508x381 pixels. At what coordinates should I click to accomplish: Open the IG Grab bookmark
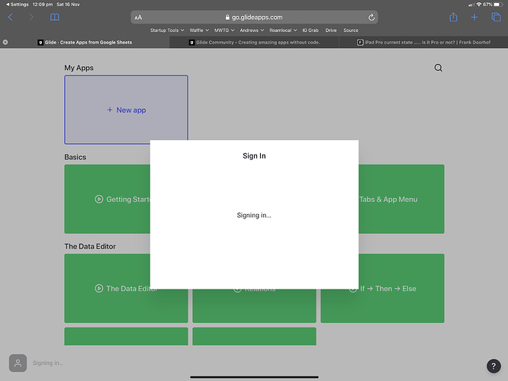click(x=310, y=30)
